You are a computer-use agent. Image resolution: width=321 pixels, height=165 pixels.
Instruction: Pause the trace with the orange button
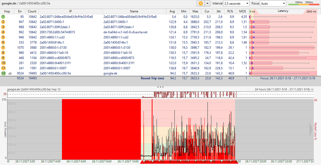coord(201,3)
